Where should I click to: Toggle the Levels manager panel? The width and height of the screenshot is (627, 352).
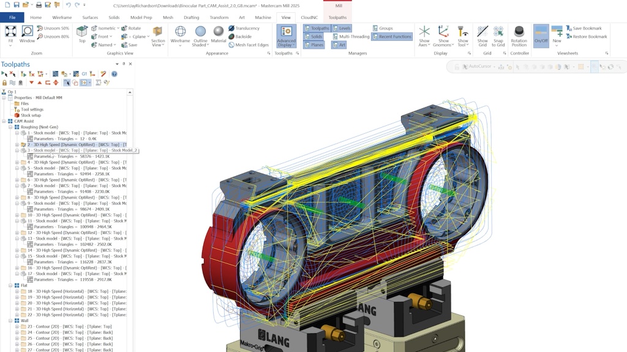click(342, 28)
